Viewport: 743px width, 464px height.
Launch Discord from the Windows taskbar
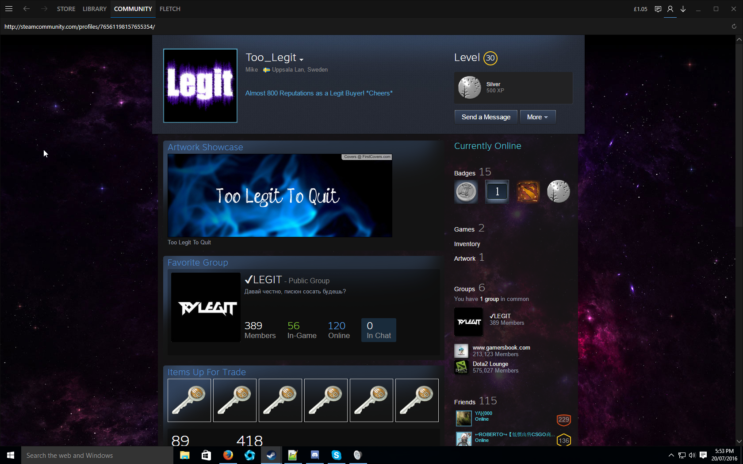point(314,455)
